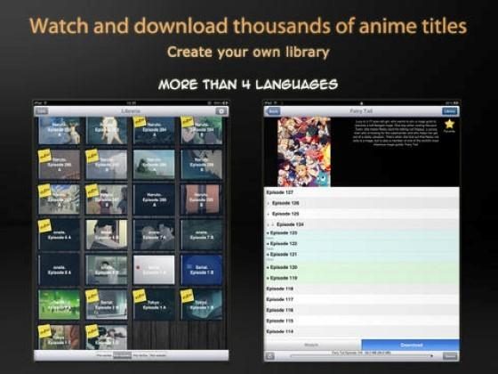Click the button right of download progress bar
The height and width of the screenshot is (374, 498).
tap(450, 356)
